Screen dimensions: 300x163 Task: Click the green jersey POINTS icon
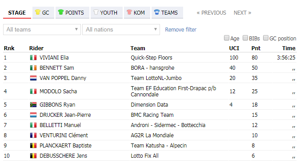click(x=60, y=12)
